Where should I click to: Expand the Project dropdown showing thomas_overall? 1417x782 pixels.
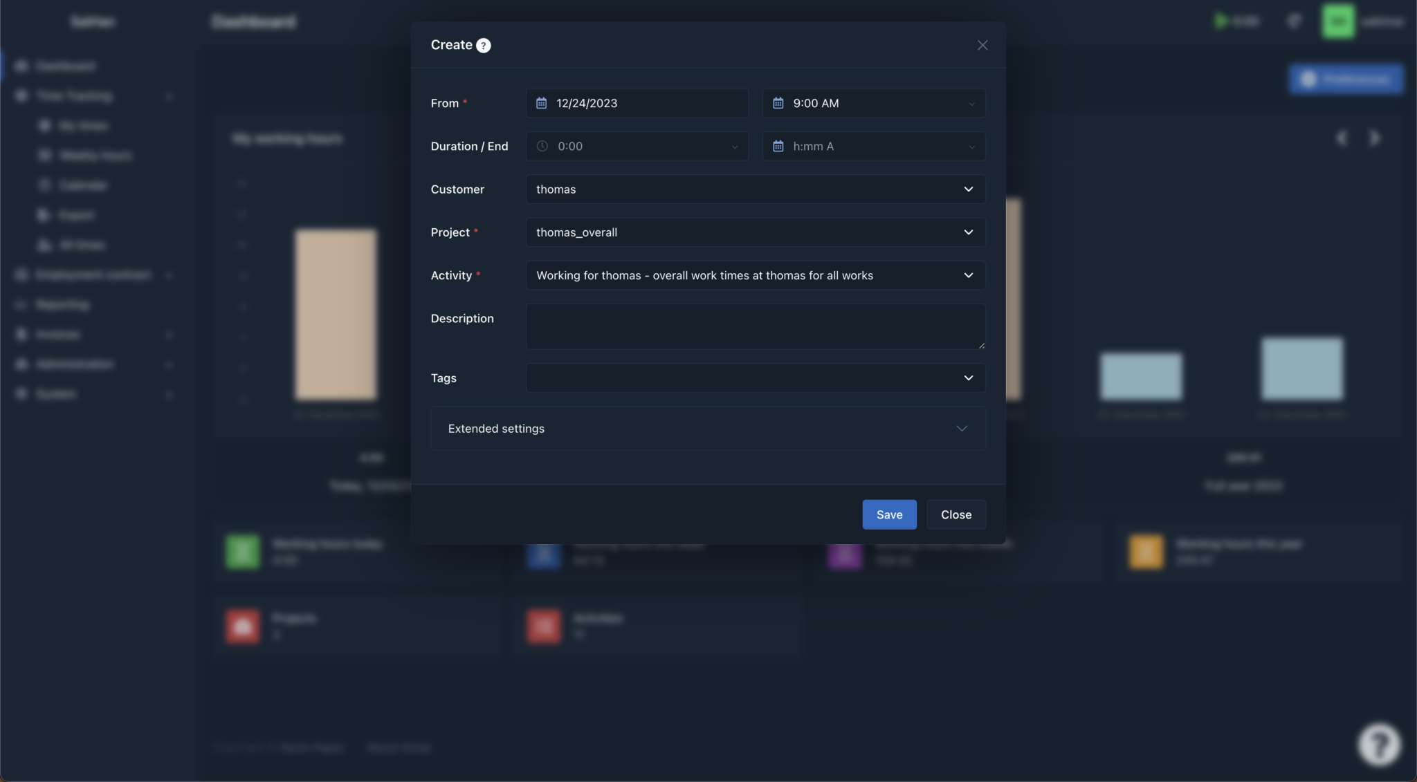(755, 232)
